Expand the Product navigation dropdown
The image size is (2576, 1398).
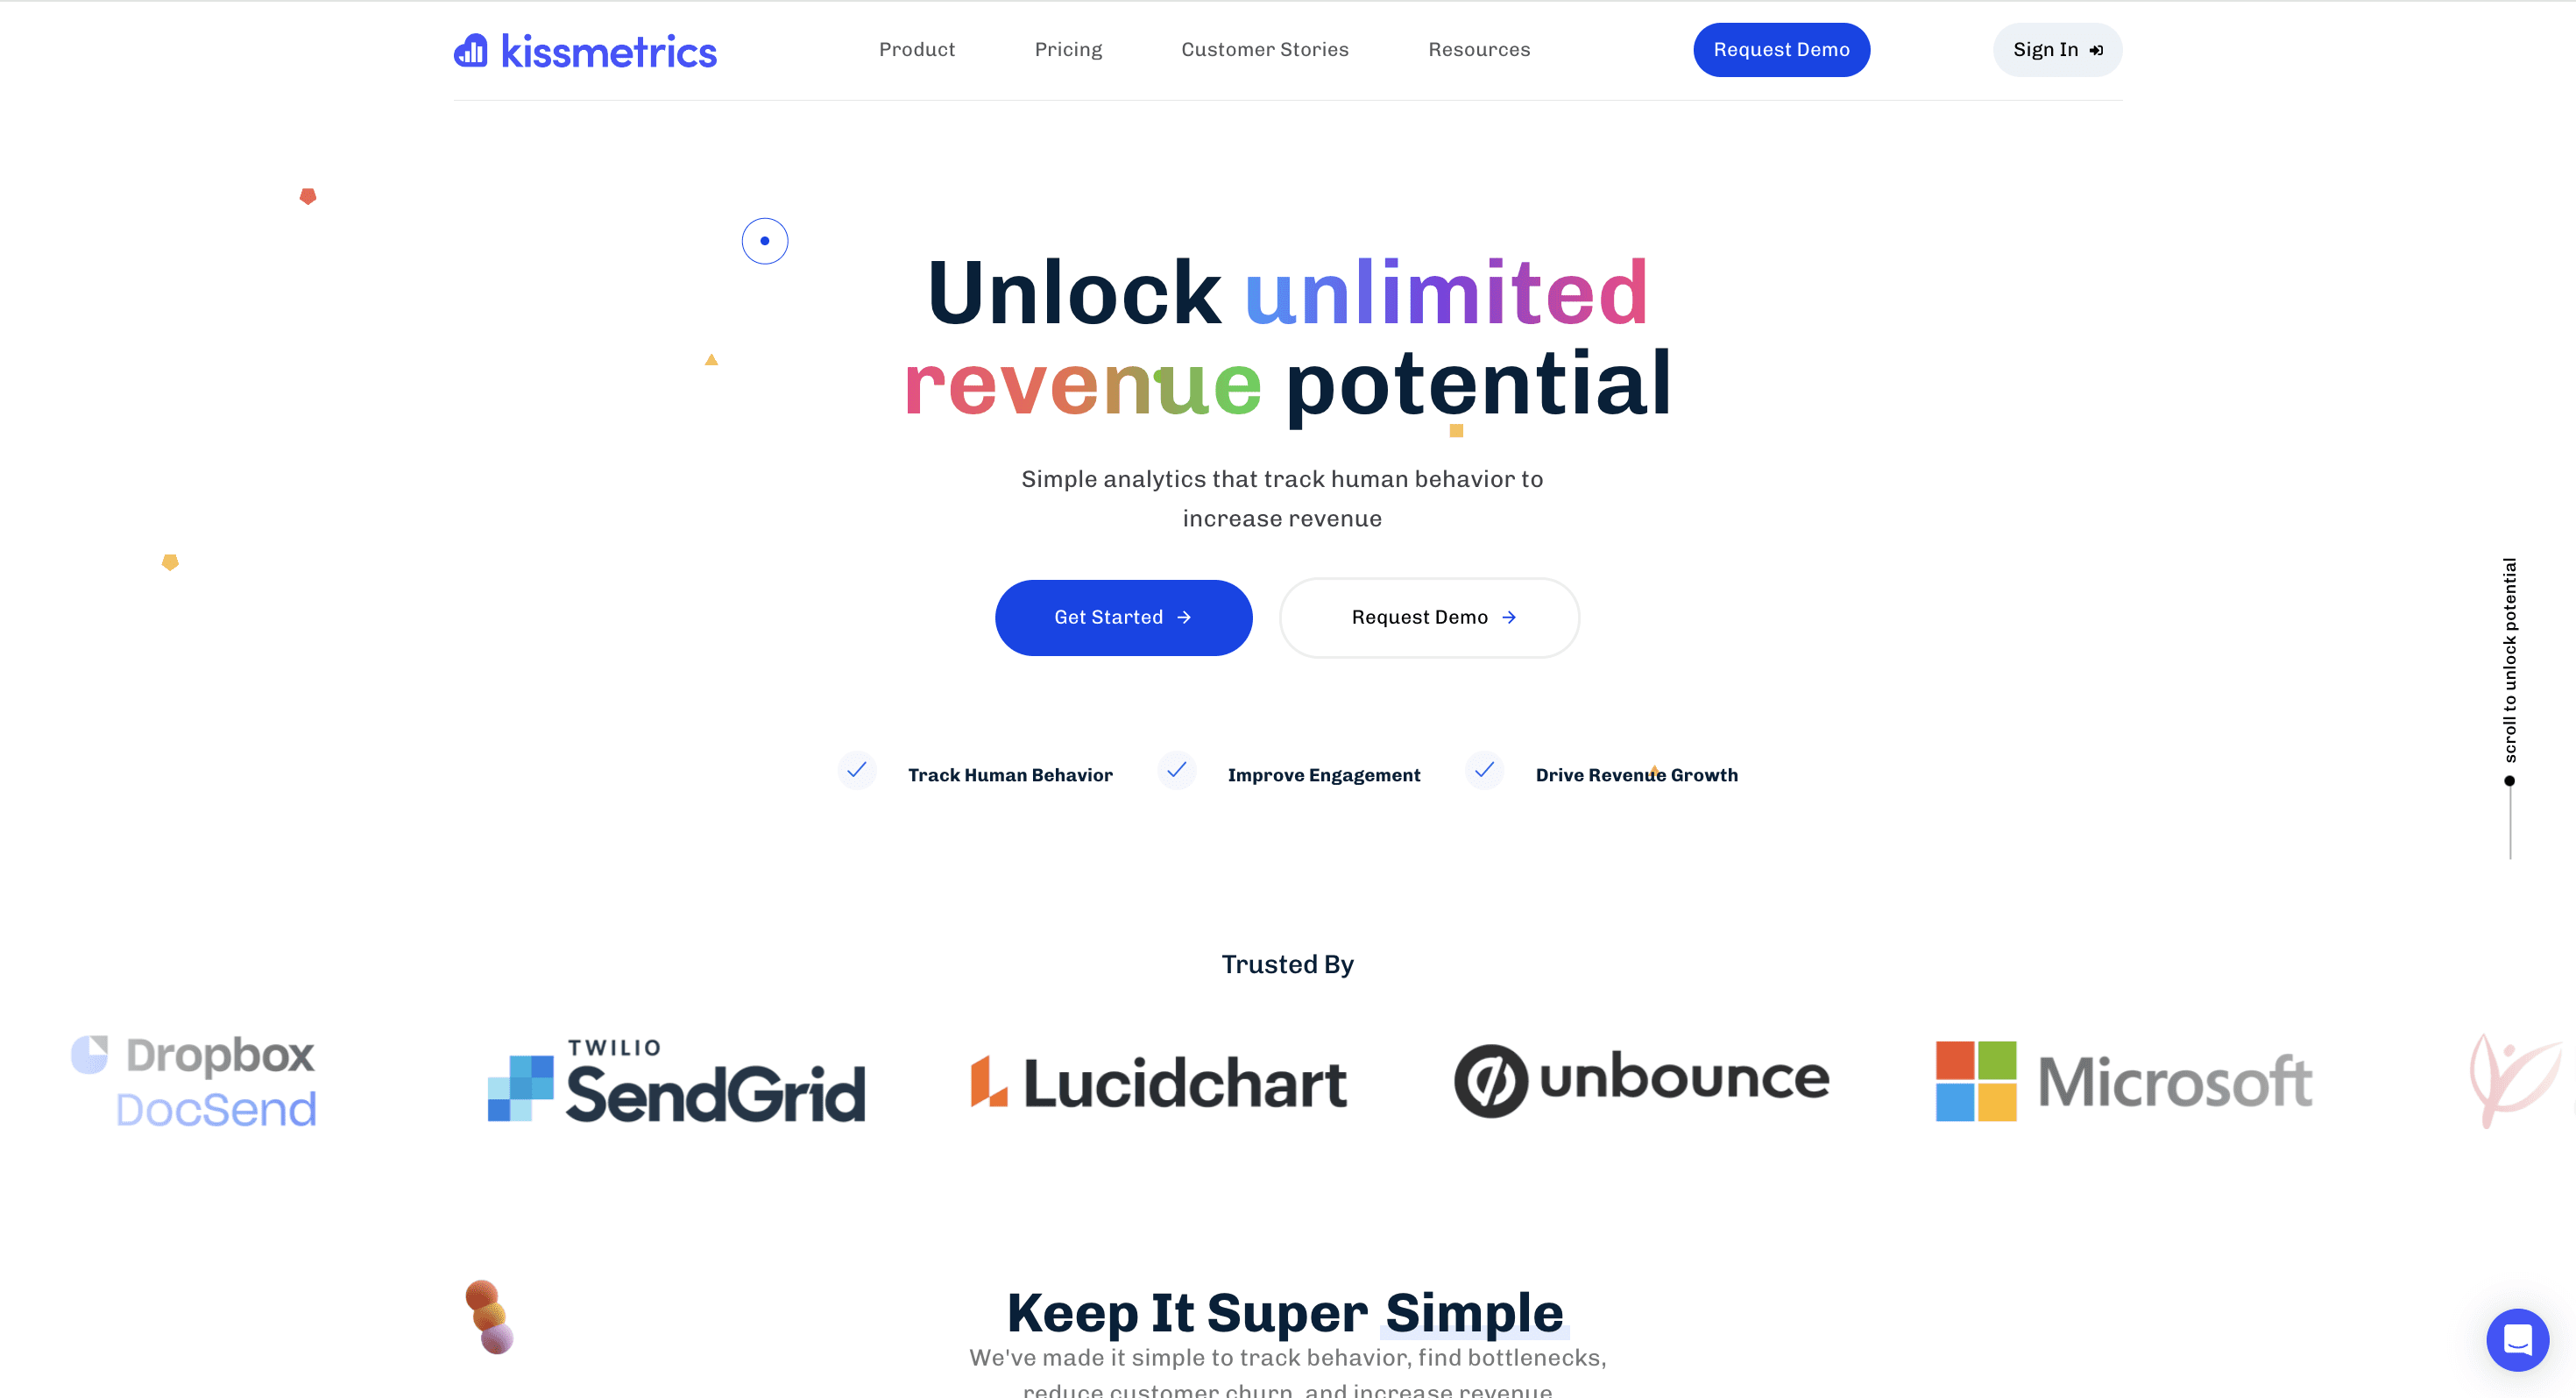click(x=916, y=48)
